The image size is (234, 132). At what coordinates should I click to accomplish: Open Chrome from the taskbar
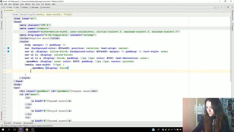coord(27,129)
